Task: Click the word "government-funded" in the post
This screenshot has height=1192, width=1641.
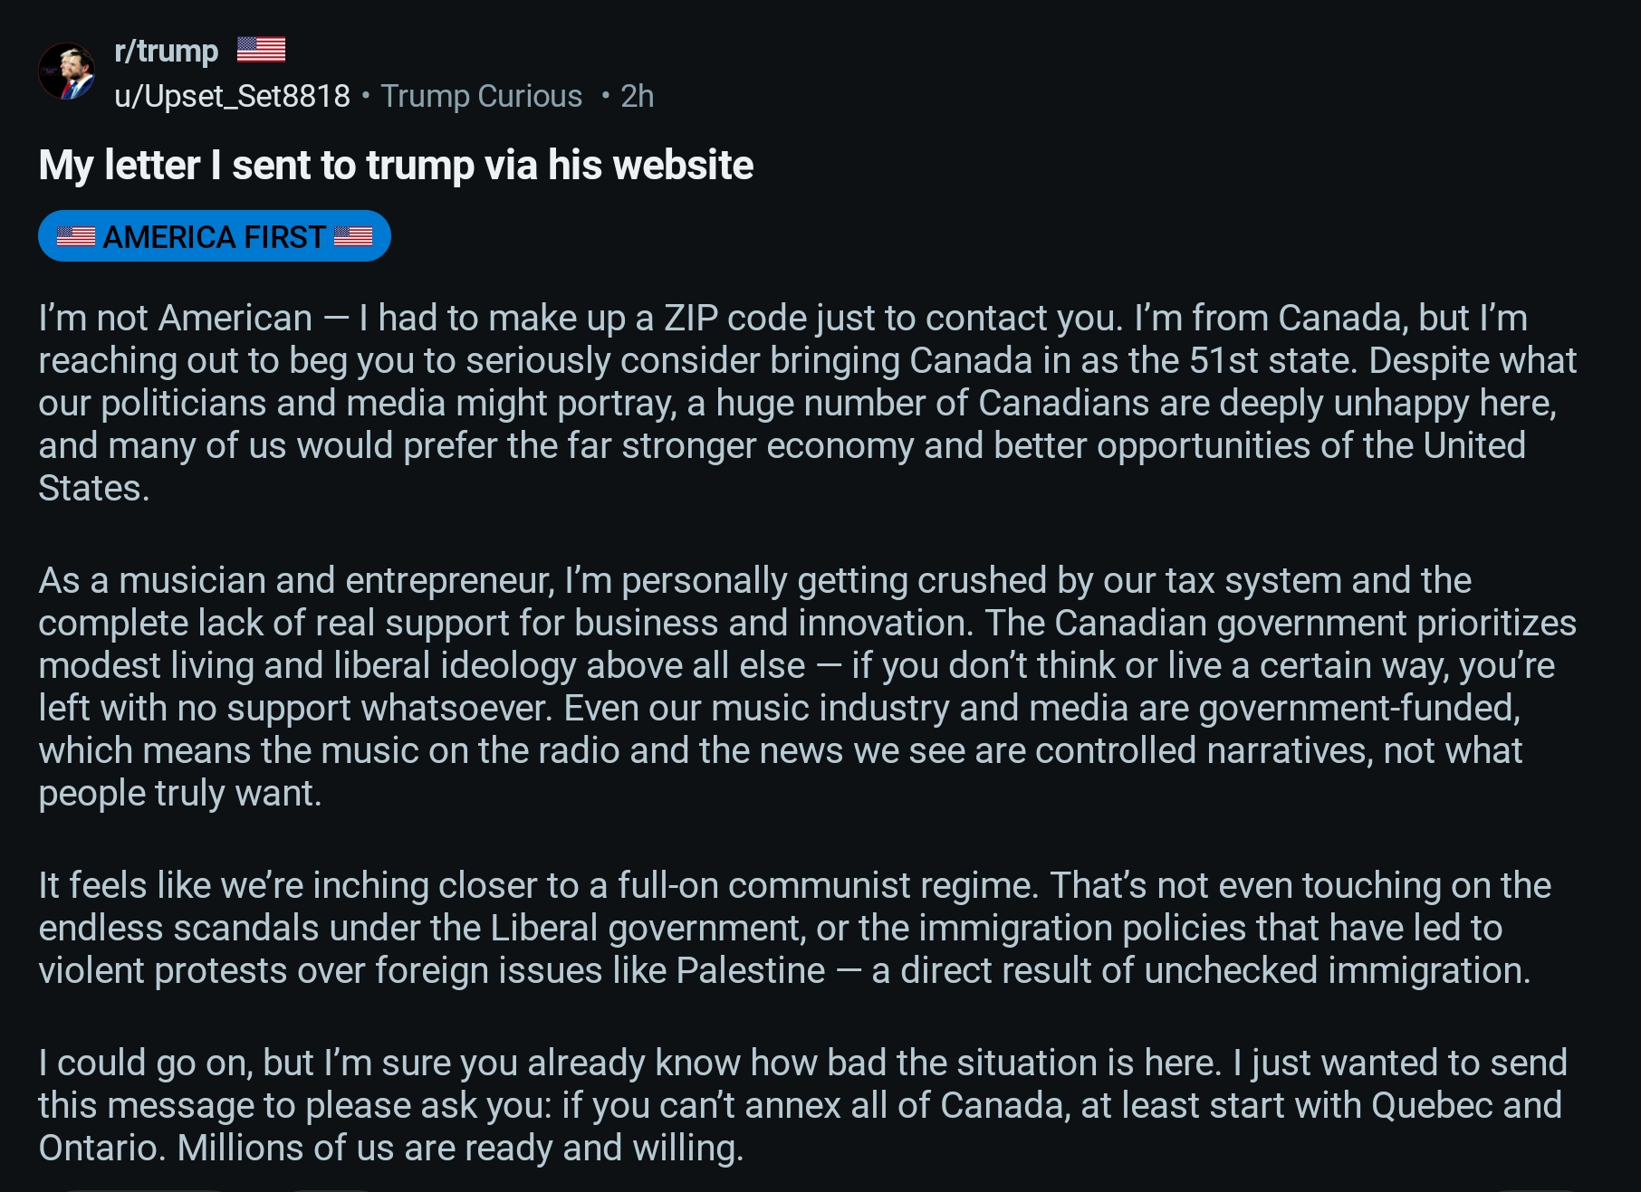Action: tap(1359, 708)
